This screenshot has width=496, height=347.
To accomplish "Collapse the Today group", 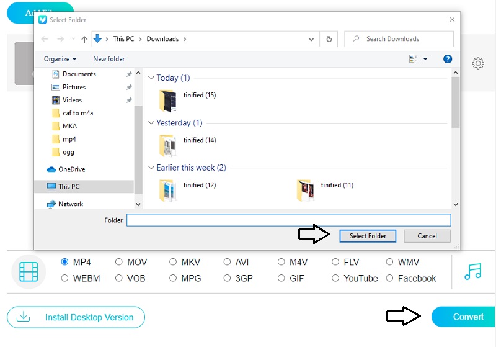I will point(151,78).
